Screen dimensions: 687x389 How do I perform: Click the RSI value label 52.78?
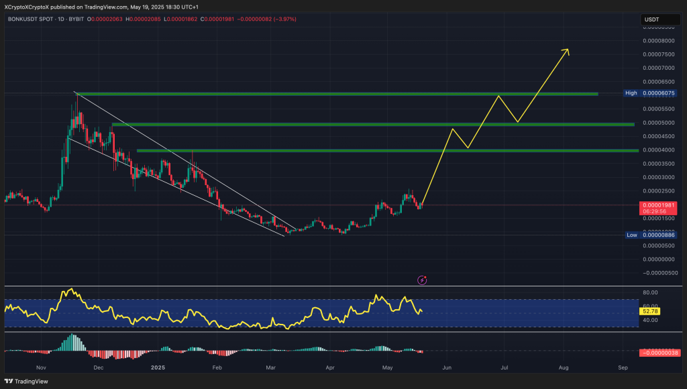[x=649, y=311]
